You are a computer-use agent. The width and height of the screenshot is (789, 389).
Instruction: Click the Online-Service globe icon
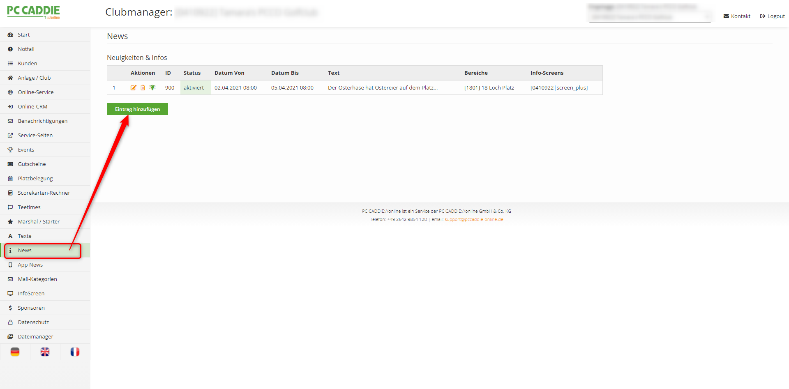pos(10,92)
